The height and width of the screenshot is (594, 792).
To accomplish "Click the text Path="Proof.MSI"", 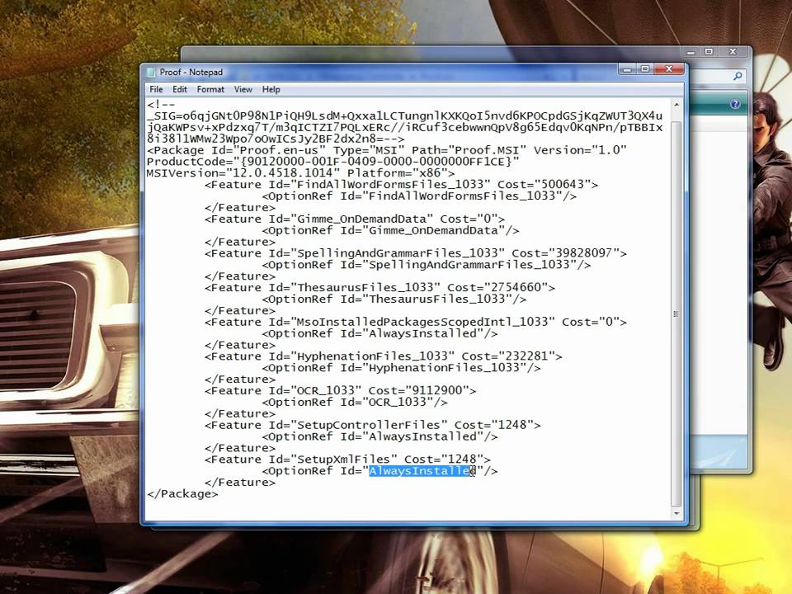I will (x=469, y=150).
